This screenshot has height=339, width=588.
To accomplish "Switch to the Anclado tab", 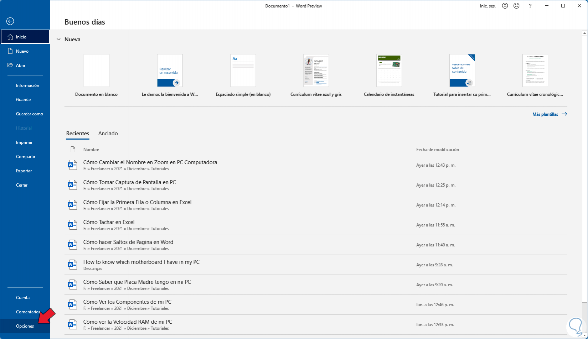I will tap(108, 134).
